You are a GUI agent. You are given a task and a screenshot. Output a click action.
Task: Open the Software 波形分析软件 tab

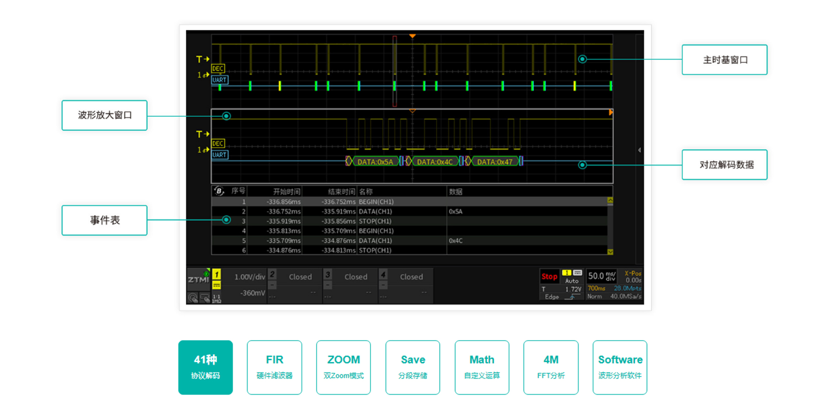click(620, 367)
